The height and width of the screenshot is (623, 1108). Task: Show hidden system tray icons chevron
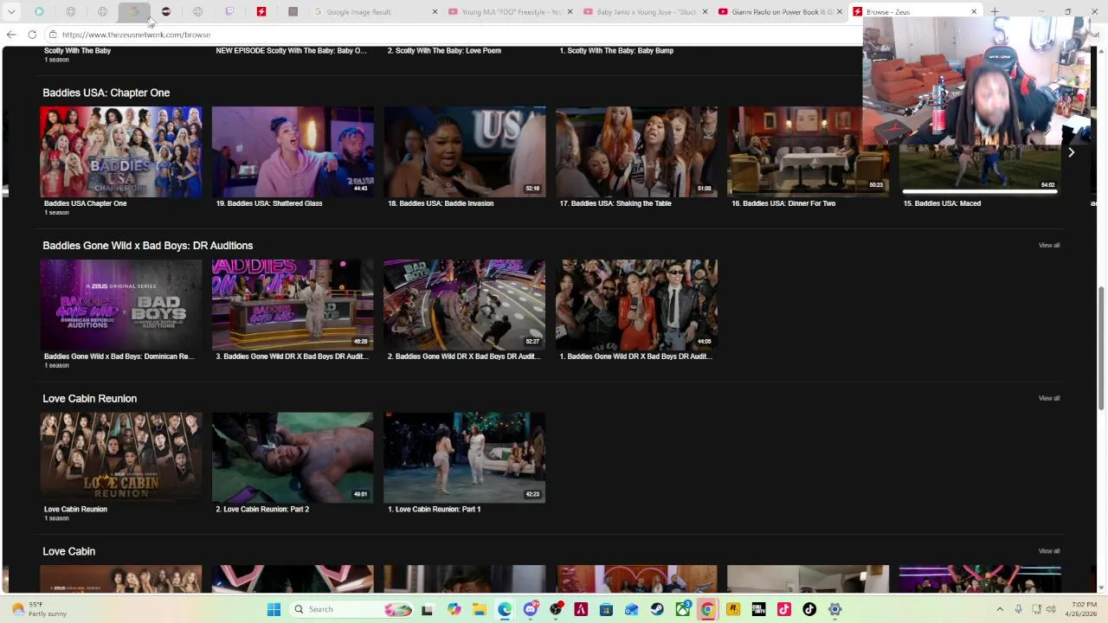pos(1000,609)
